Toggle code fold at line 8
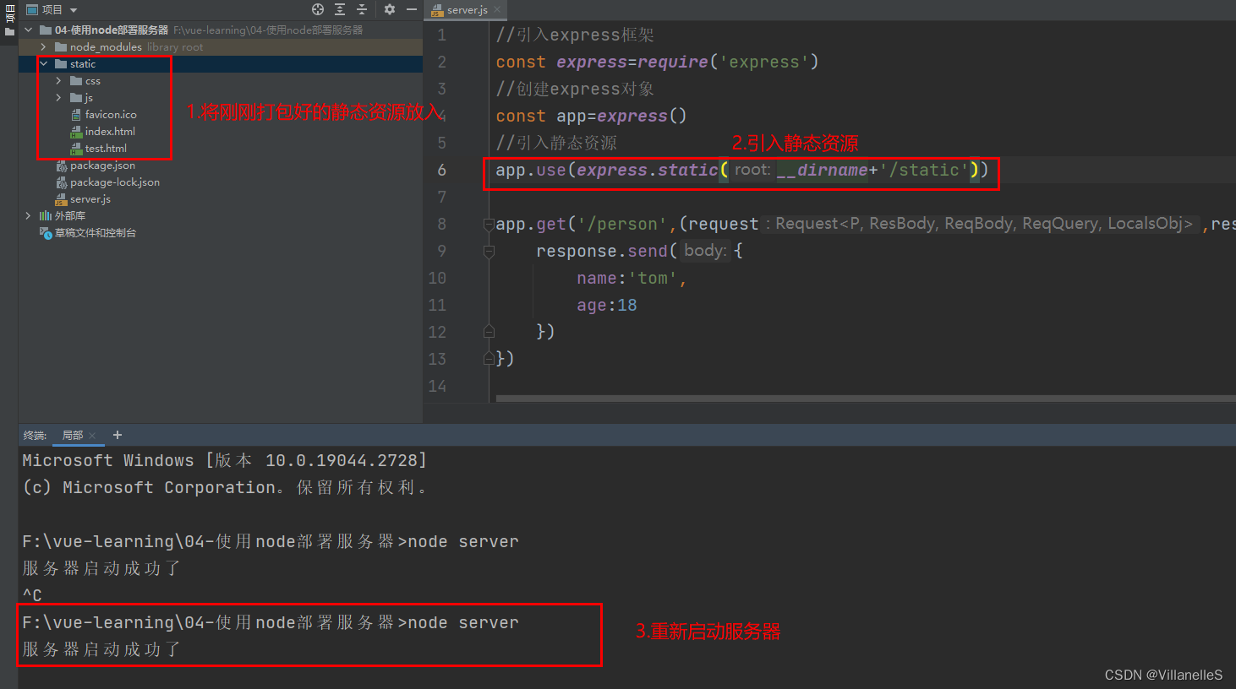Screen dimensions: 1236x689 click(x=489, y=225)
